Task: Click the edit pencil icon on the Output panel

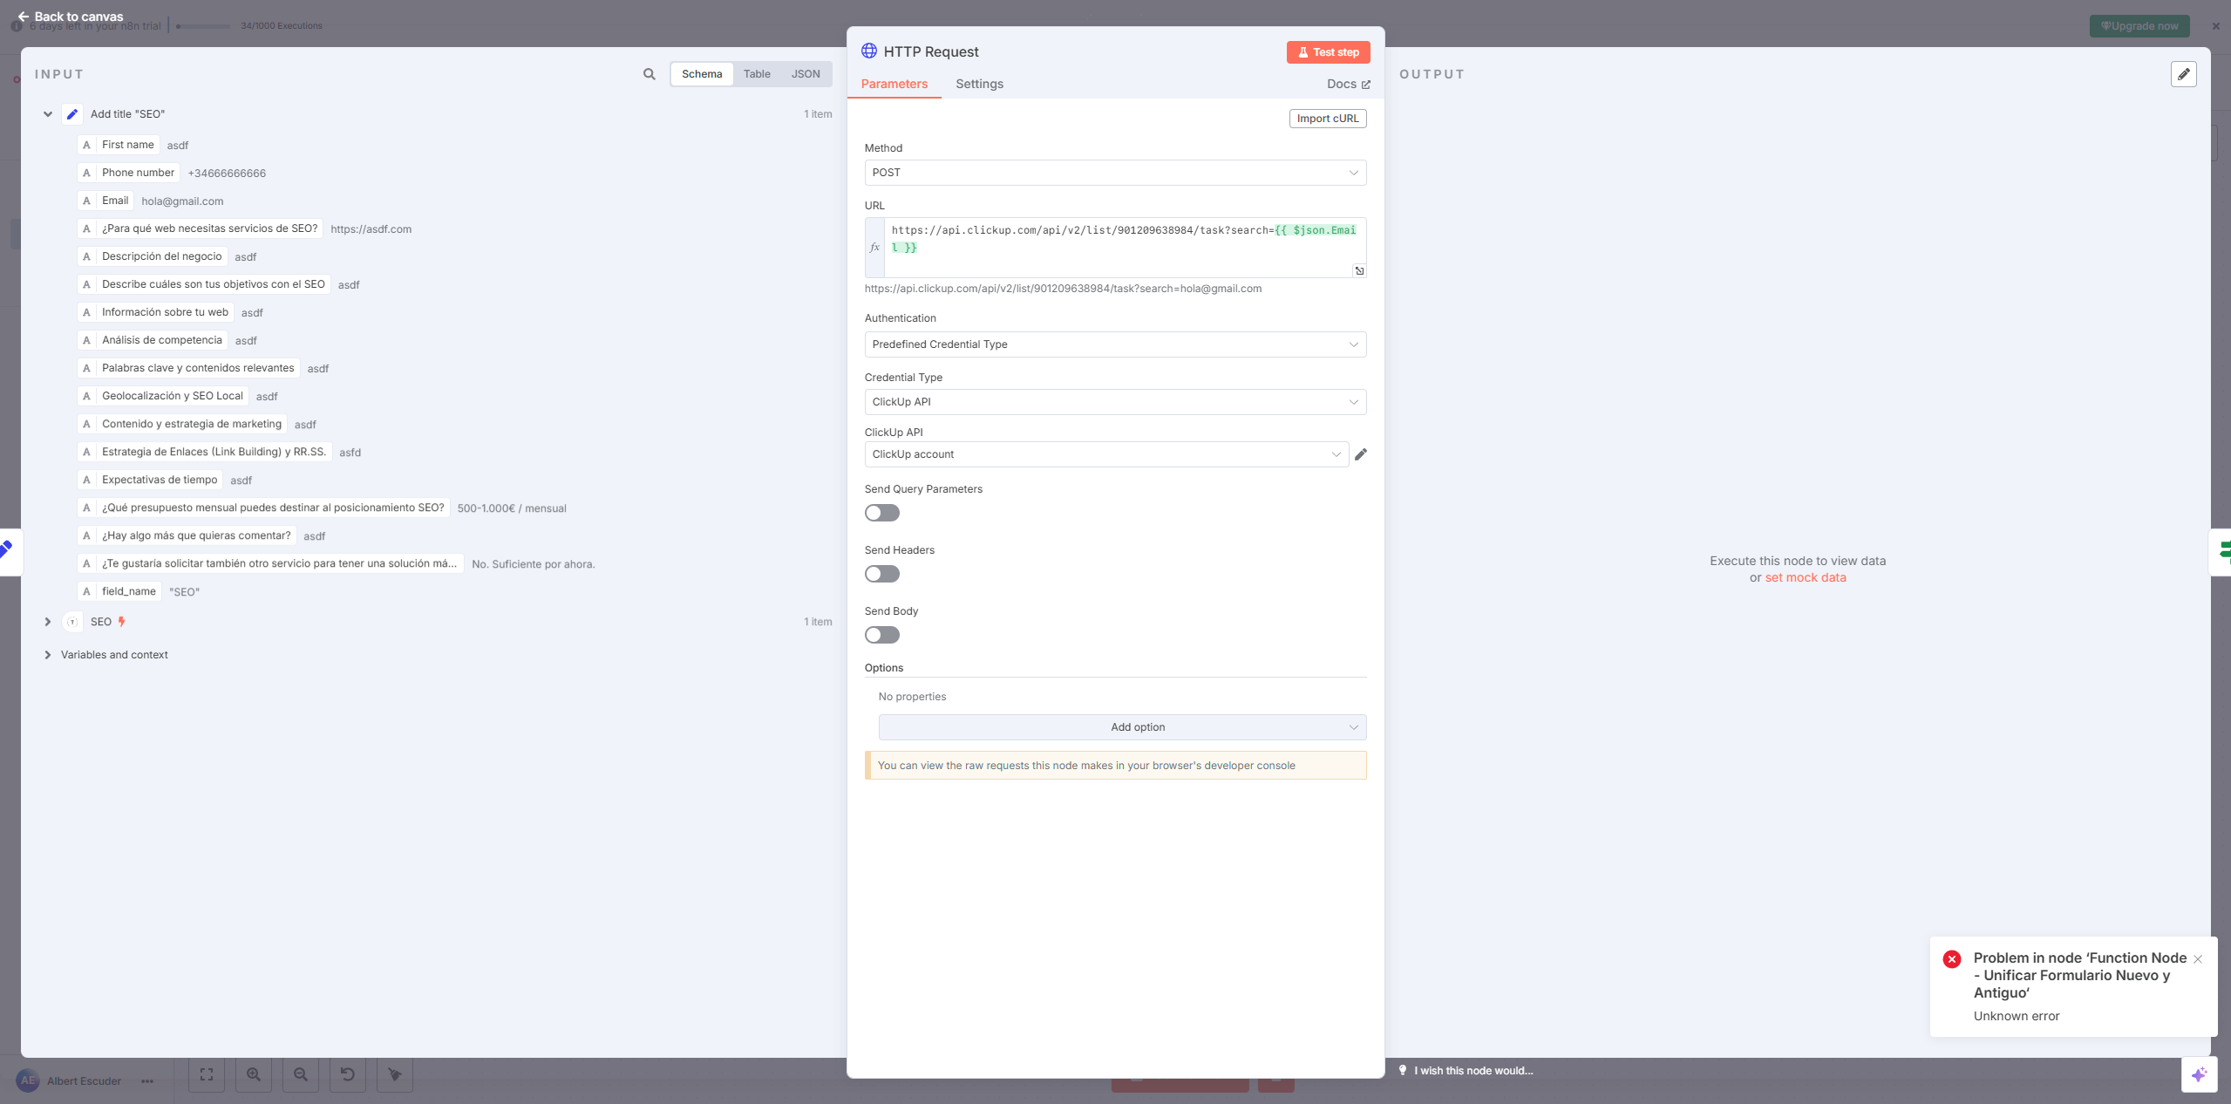Action: point(2184,74)
